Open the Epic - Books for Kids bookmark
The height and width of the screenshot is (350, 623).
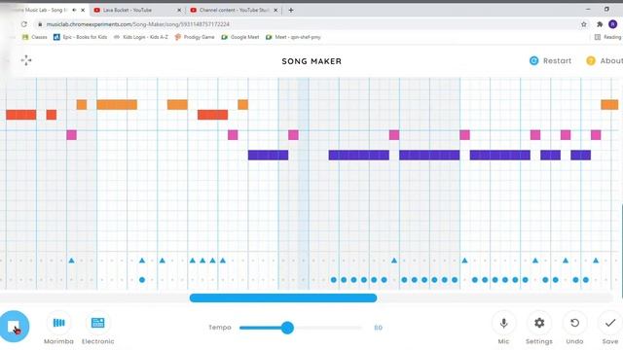coord(80,37)
